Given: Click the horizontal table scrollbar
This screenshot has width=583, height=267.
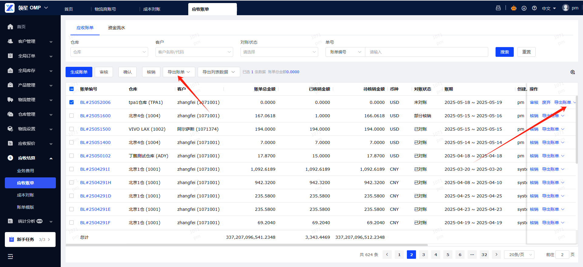Looking at the screenshot, I should (x=247, y=245).
